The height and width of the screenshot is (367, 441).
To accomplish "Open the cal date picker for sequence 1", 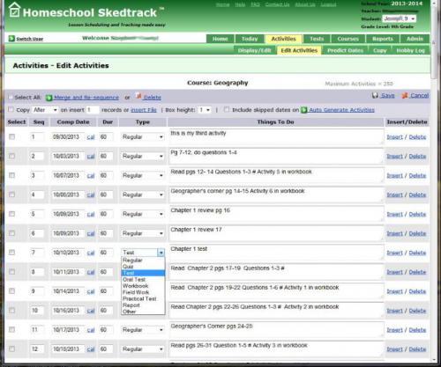I will (91, 137).
